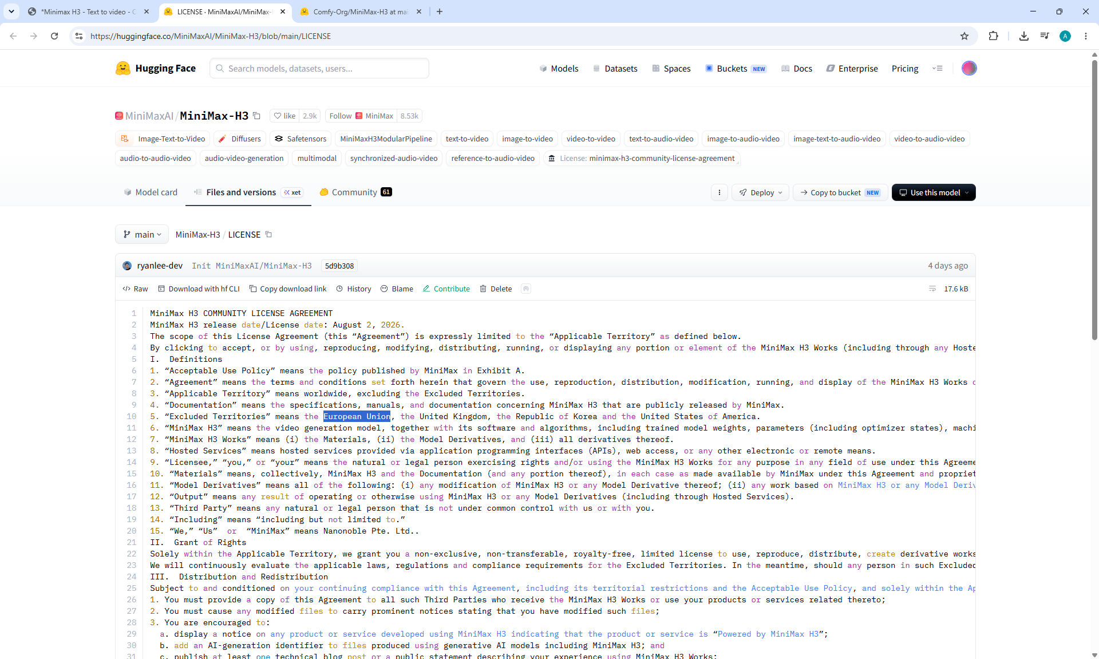
Task: Open the Chrome menu (three dots)
Action: tap(1086, 36)
